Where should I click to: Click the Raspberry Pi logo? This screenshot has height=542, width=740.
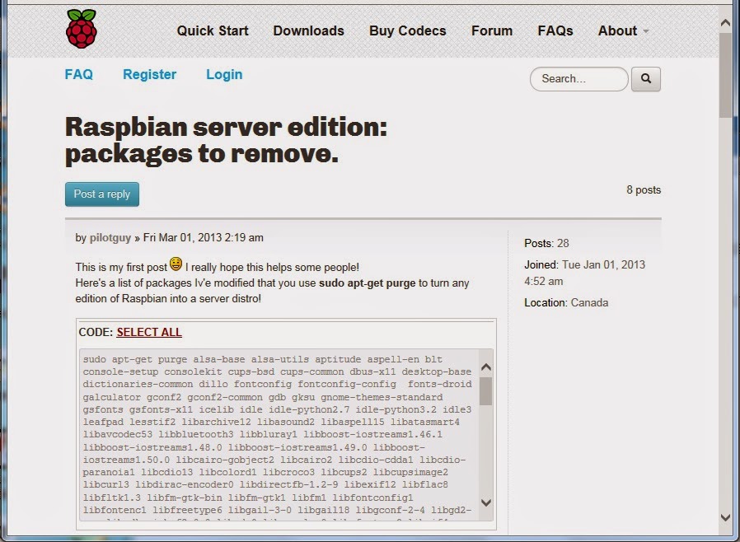click(82, 29)
